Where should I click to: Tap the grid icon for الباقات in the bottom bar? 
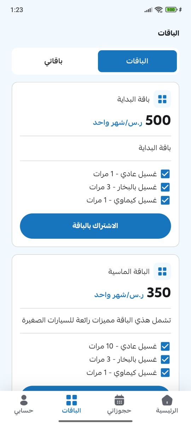click(72, 401)
